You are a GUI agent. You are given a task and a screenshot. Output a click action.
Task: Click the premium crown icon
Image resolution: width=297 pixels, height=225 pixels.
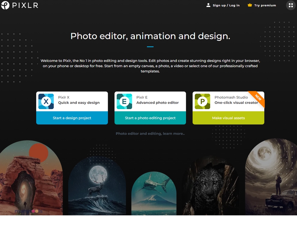tap(250, 5)
